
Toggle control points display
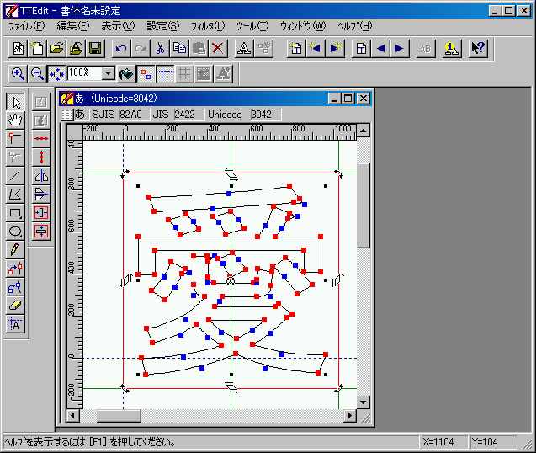point(146,73)
